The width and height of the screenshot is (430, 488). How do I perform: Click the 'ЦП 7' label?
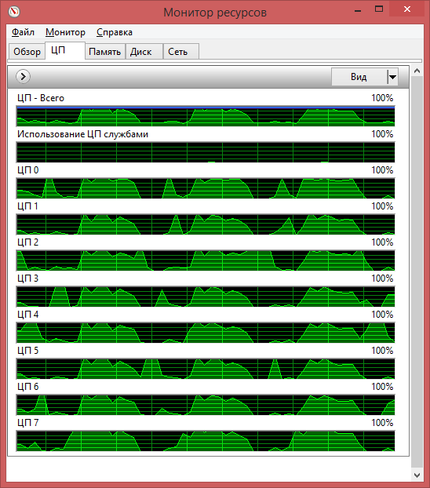[27, 423]
